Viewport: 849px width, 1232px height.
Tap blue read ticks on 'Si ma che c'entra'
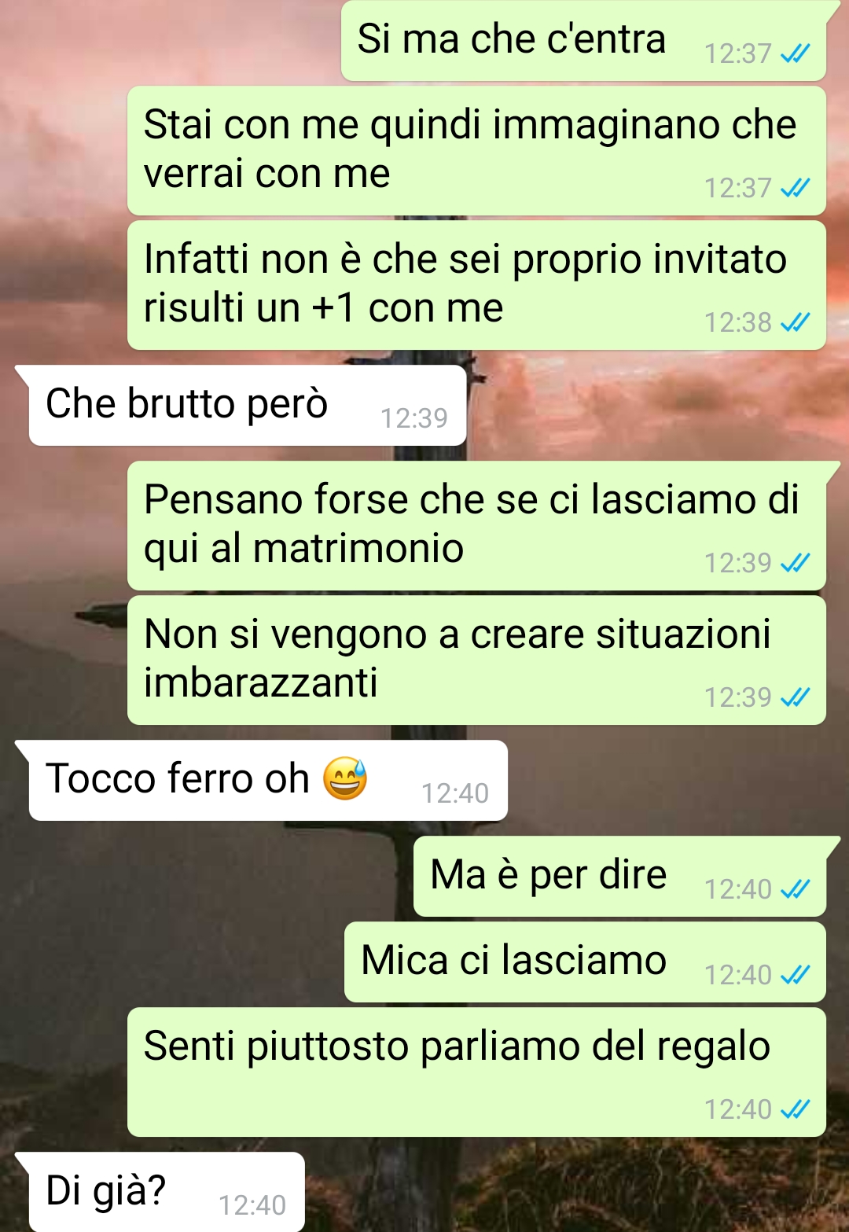click(796, 53)
